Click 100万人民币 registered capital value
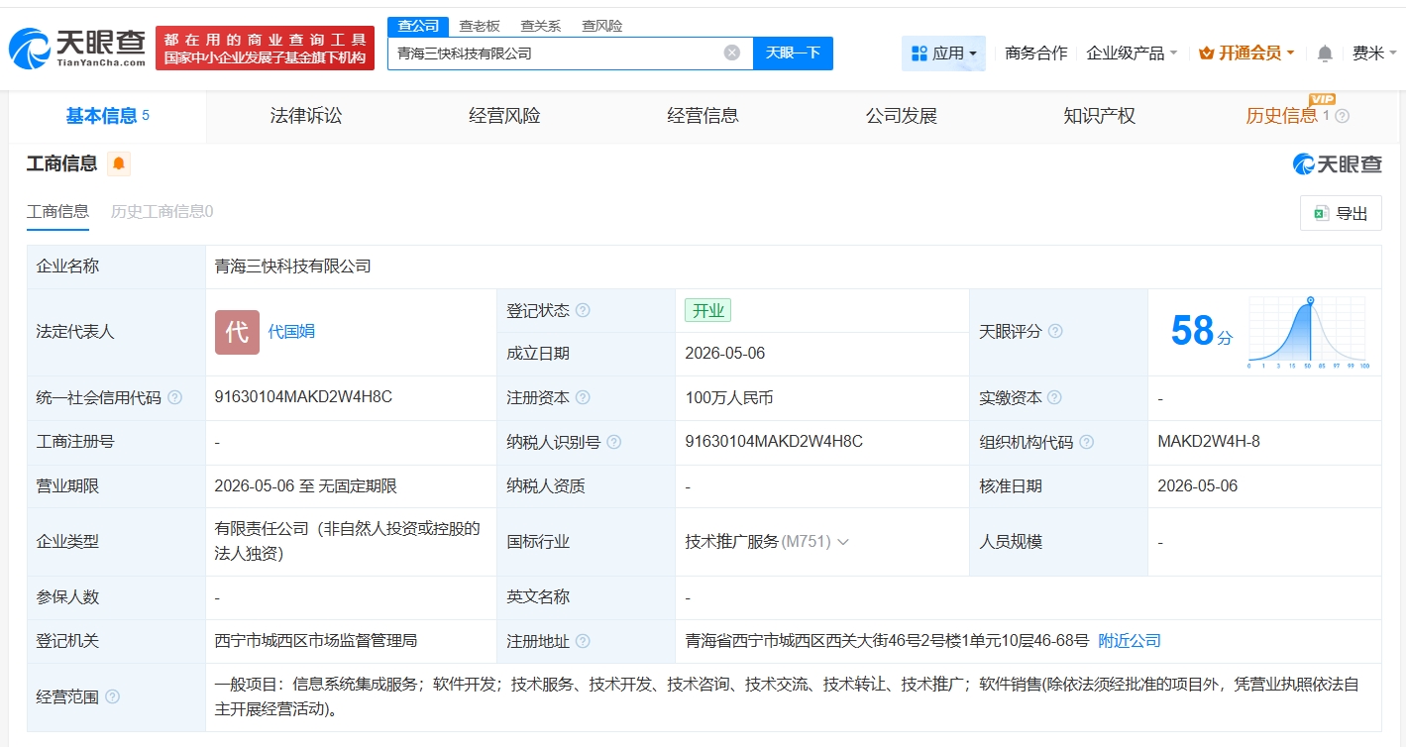This screenshot has height=747, width=1406. 729,398
